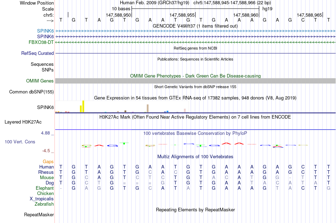
Task: Click the hg19 label beside scale bar
Action: [x=267, y=9]
